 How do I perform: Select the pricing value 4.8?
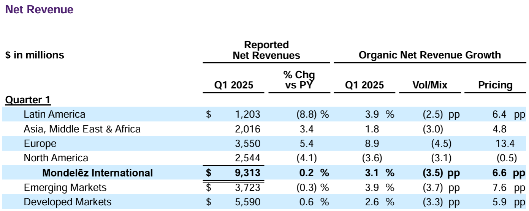click(499, 129)
